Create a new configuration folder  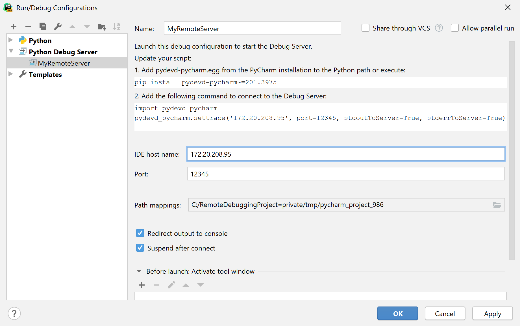pyautogui.click(x=102, y=26)
